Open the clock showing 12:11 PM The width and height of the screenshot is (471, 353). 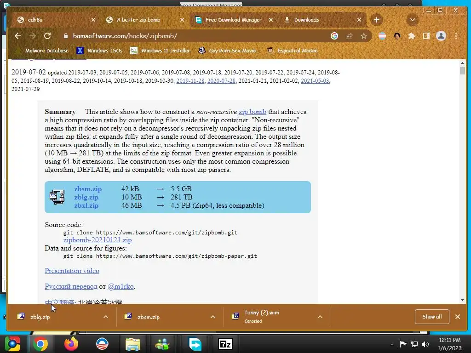tap(449, 344)
